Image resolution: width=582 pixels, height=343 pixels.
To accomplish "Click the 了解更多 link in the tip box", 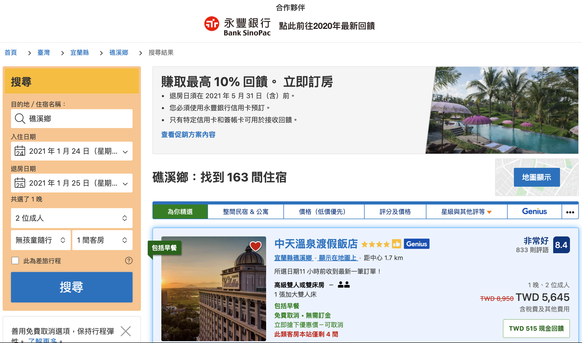I will point(43,340).
